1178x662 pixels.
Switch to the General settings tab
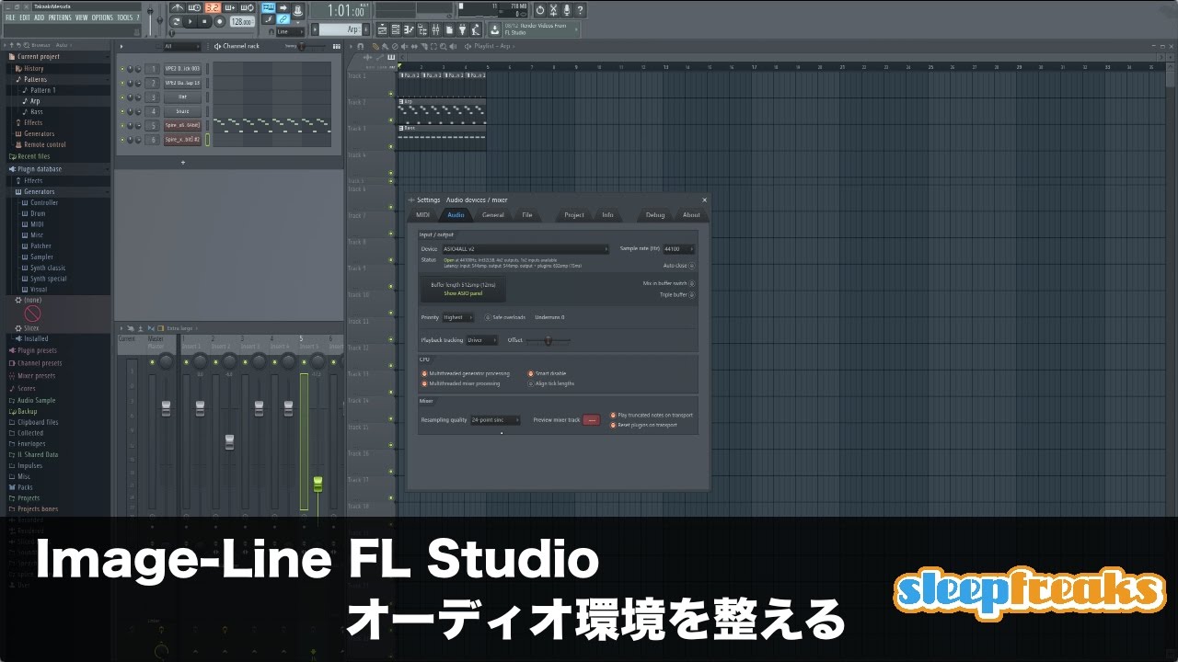coord(493,215)
